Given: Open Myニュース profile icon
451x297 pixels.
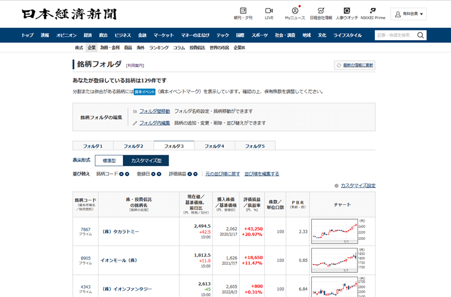Looking at the screenshot, I should coord(295,11).
